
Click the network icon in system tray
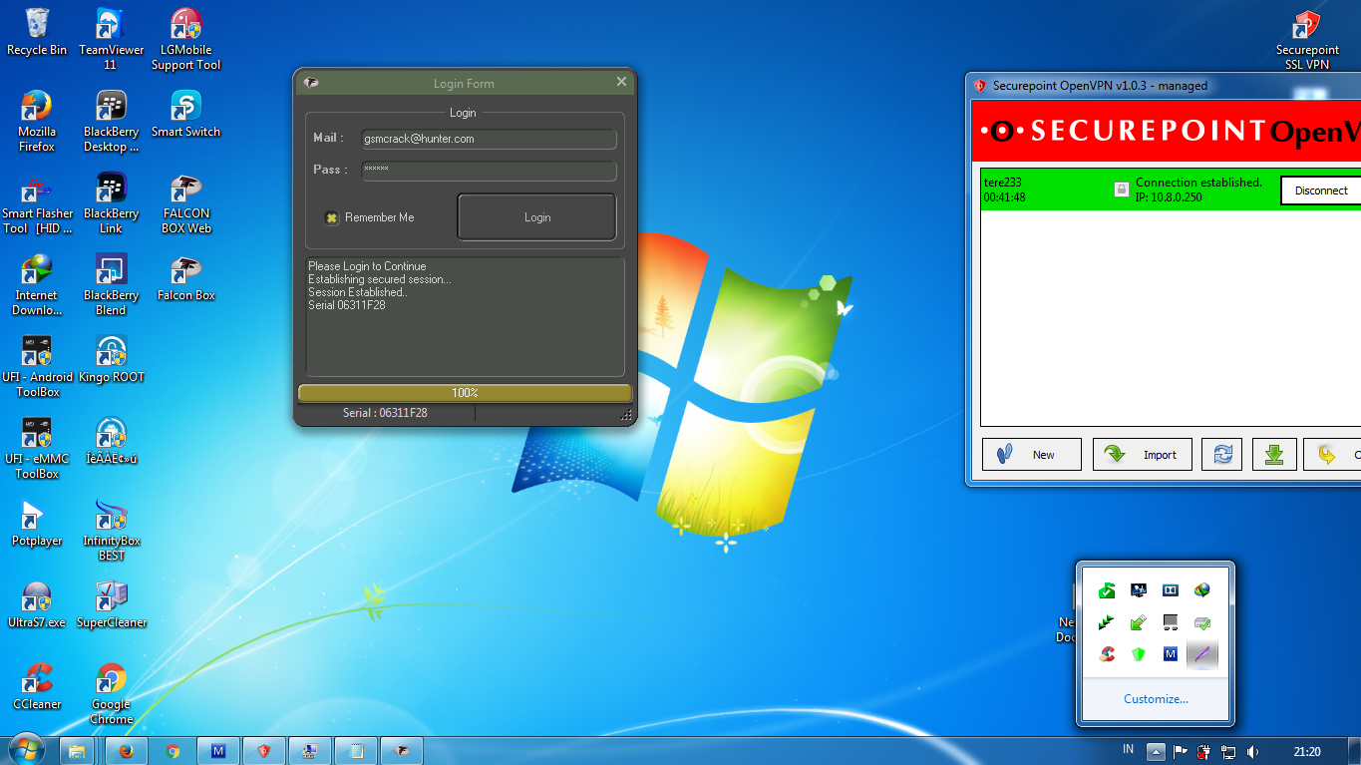[1228, 751]
